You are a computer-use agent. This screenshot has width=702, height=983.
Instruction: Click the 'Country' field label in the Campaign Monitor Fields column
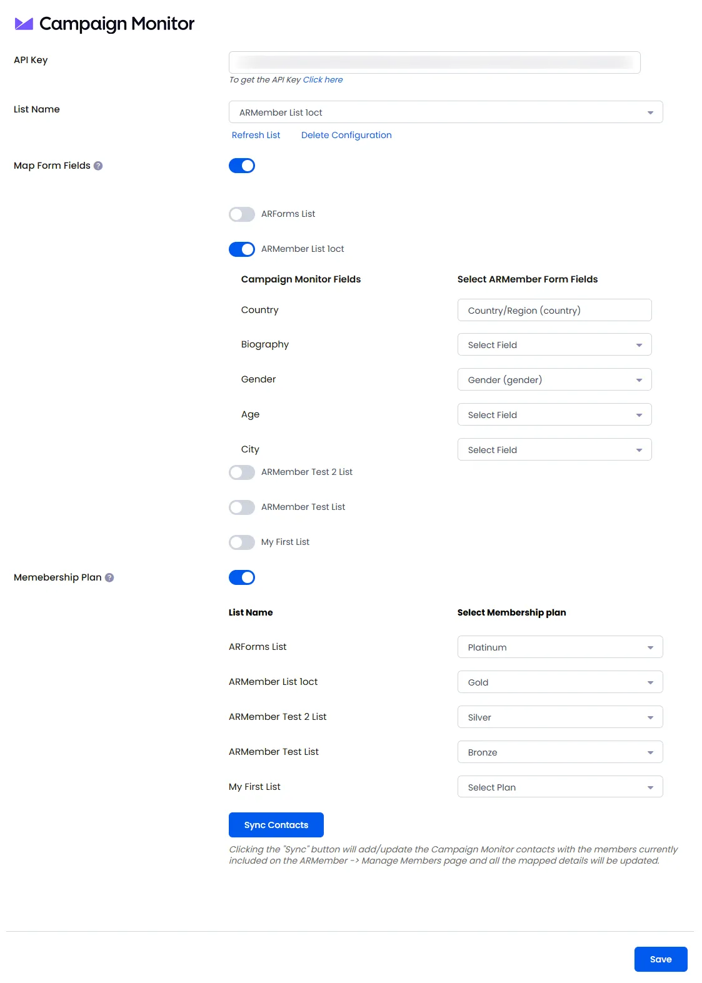pyautogui.click(x=260, y=310)
